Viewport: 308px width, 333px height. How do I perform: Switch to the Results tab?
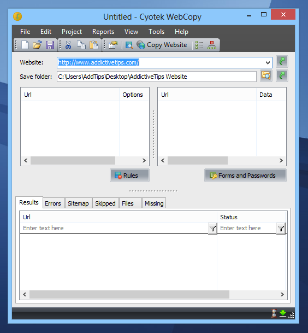pyautogui.click(x=29, y=202)
